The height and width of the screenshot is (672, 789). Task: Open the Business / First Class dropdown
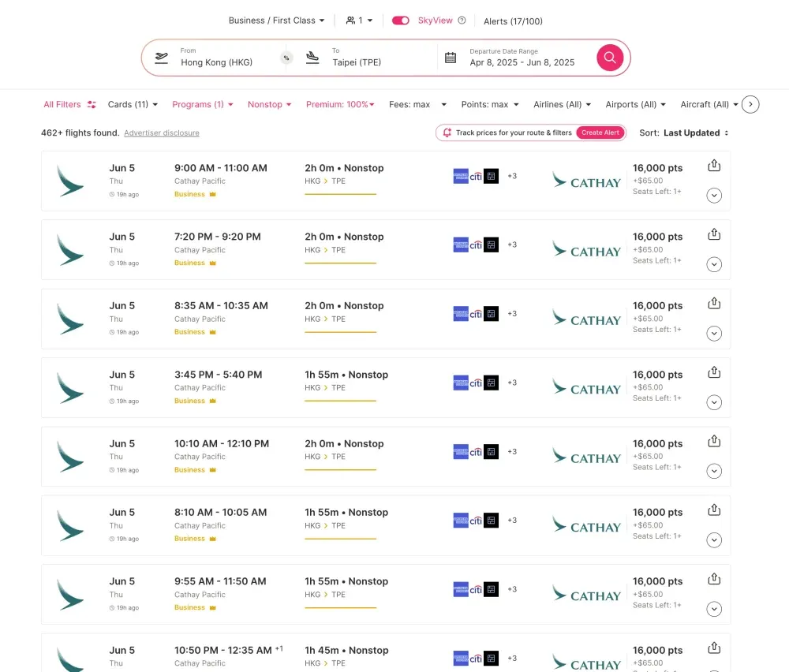(276, 21)
